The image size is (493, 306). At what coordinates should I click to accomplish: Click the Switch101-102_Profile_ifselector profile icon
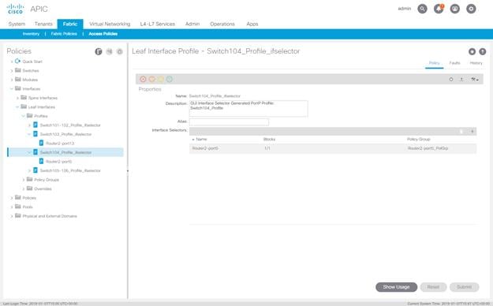tap(35, 125)
